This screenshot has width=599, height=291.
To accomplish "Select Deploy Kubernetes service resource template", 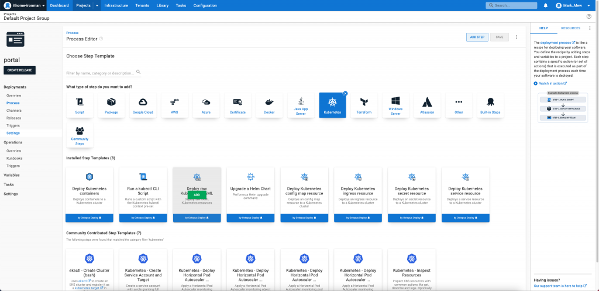I will click(x=466, y=194).
